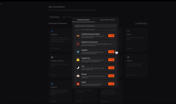
Task: Switch to Connector Directory tab
Action: coord(83,20)
